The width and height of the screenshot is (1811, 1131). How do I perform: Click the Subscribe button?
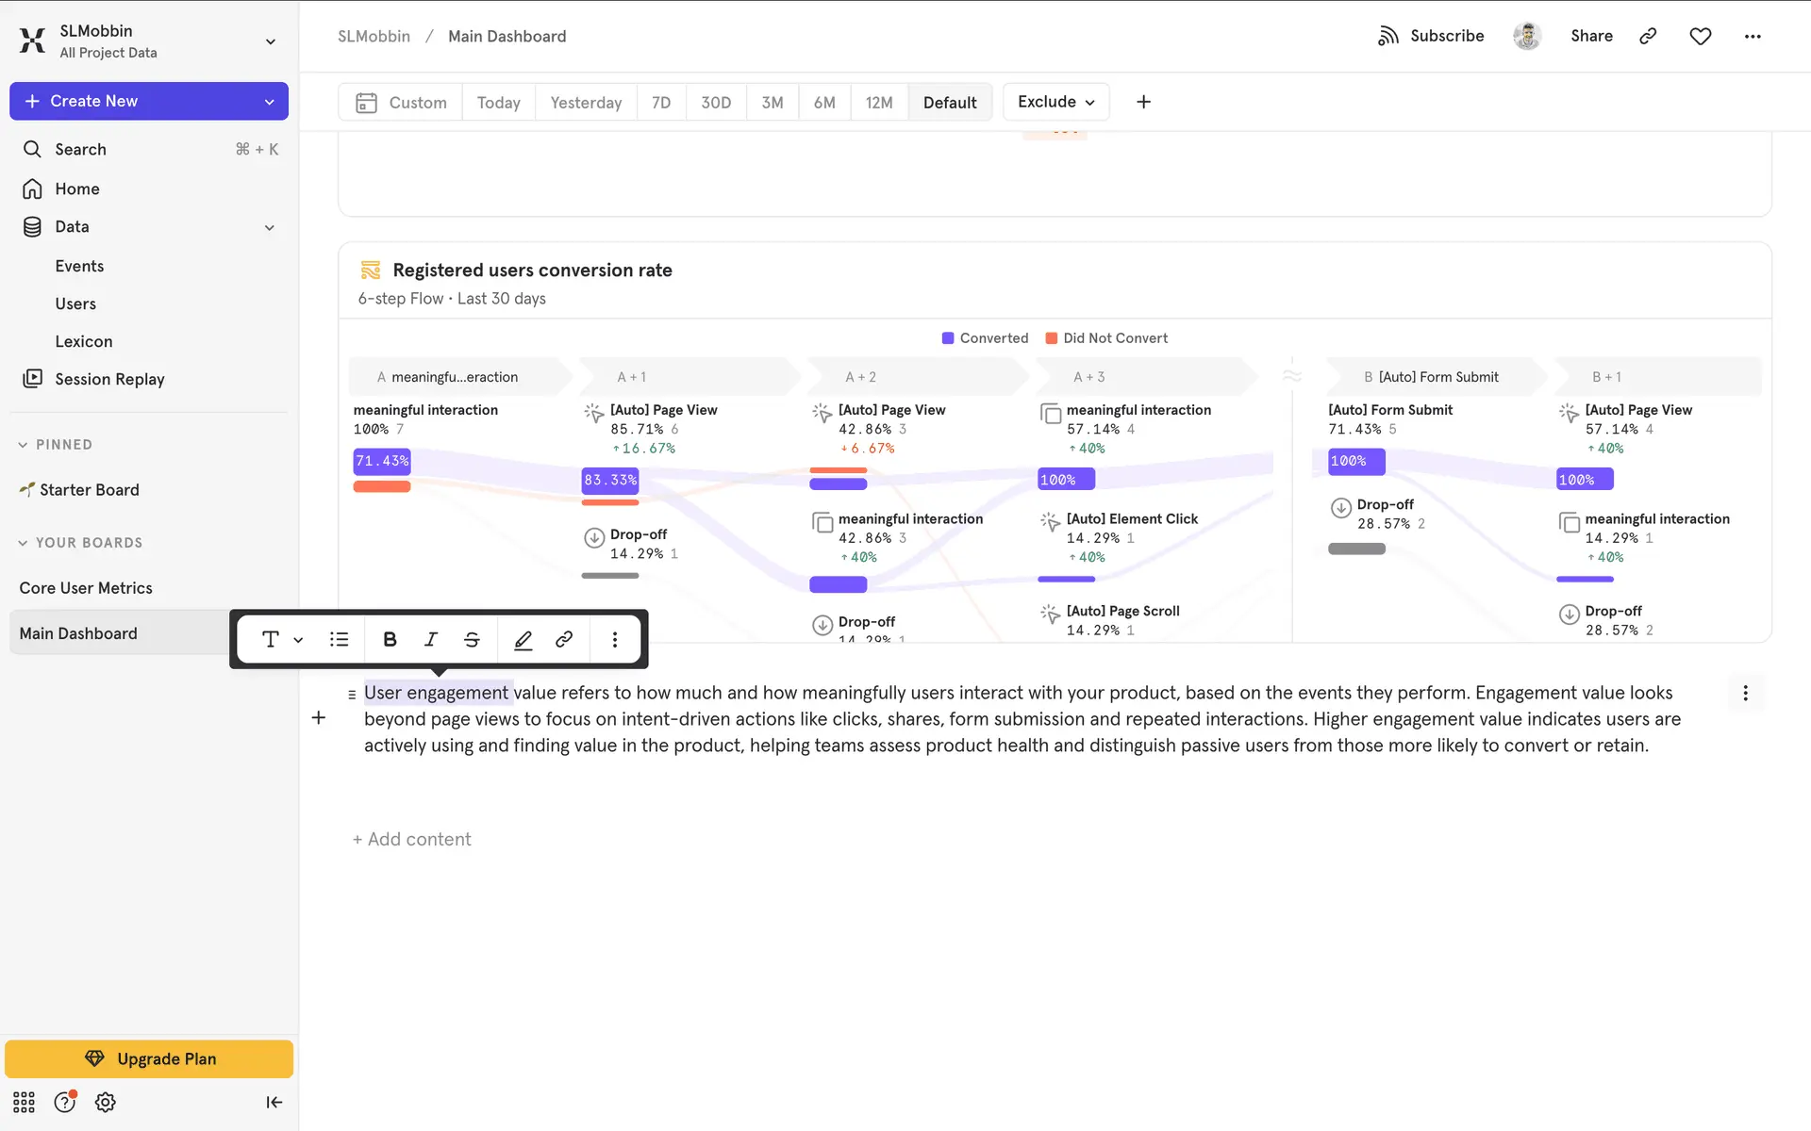coord(1431,36)
